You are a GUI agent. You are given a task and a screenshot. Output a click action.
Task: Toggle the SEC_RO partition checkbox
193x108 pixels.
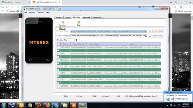point(58,67)
